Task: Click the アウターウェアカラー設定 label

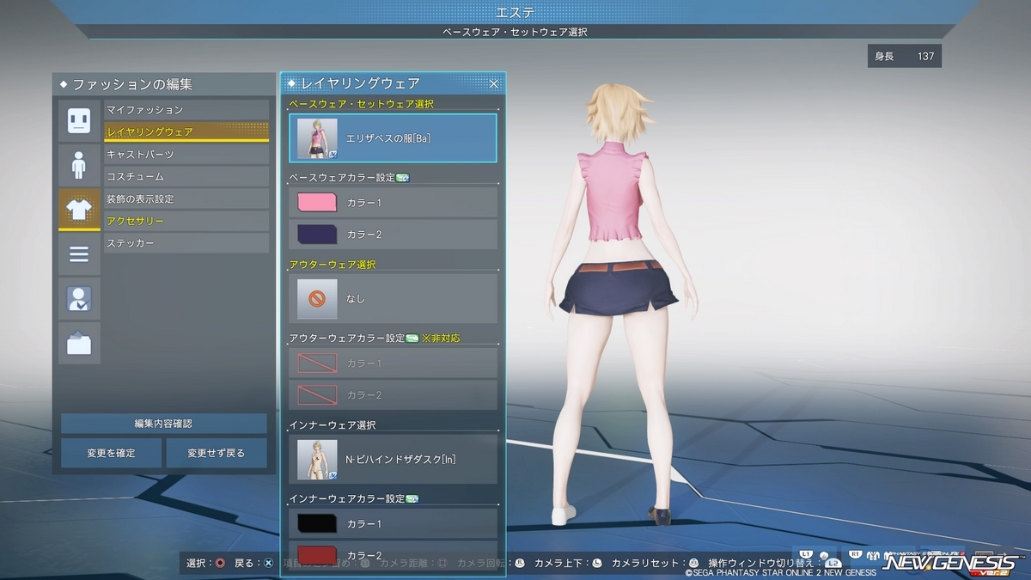Action: pos(347,339)
